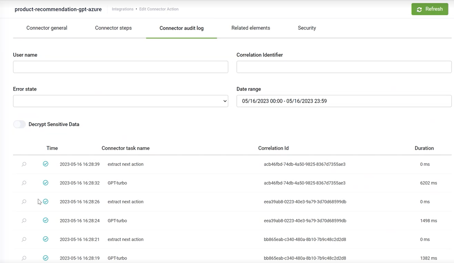Open details magnifier for 16:28:19 log entry

tap(24, 258)
